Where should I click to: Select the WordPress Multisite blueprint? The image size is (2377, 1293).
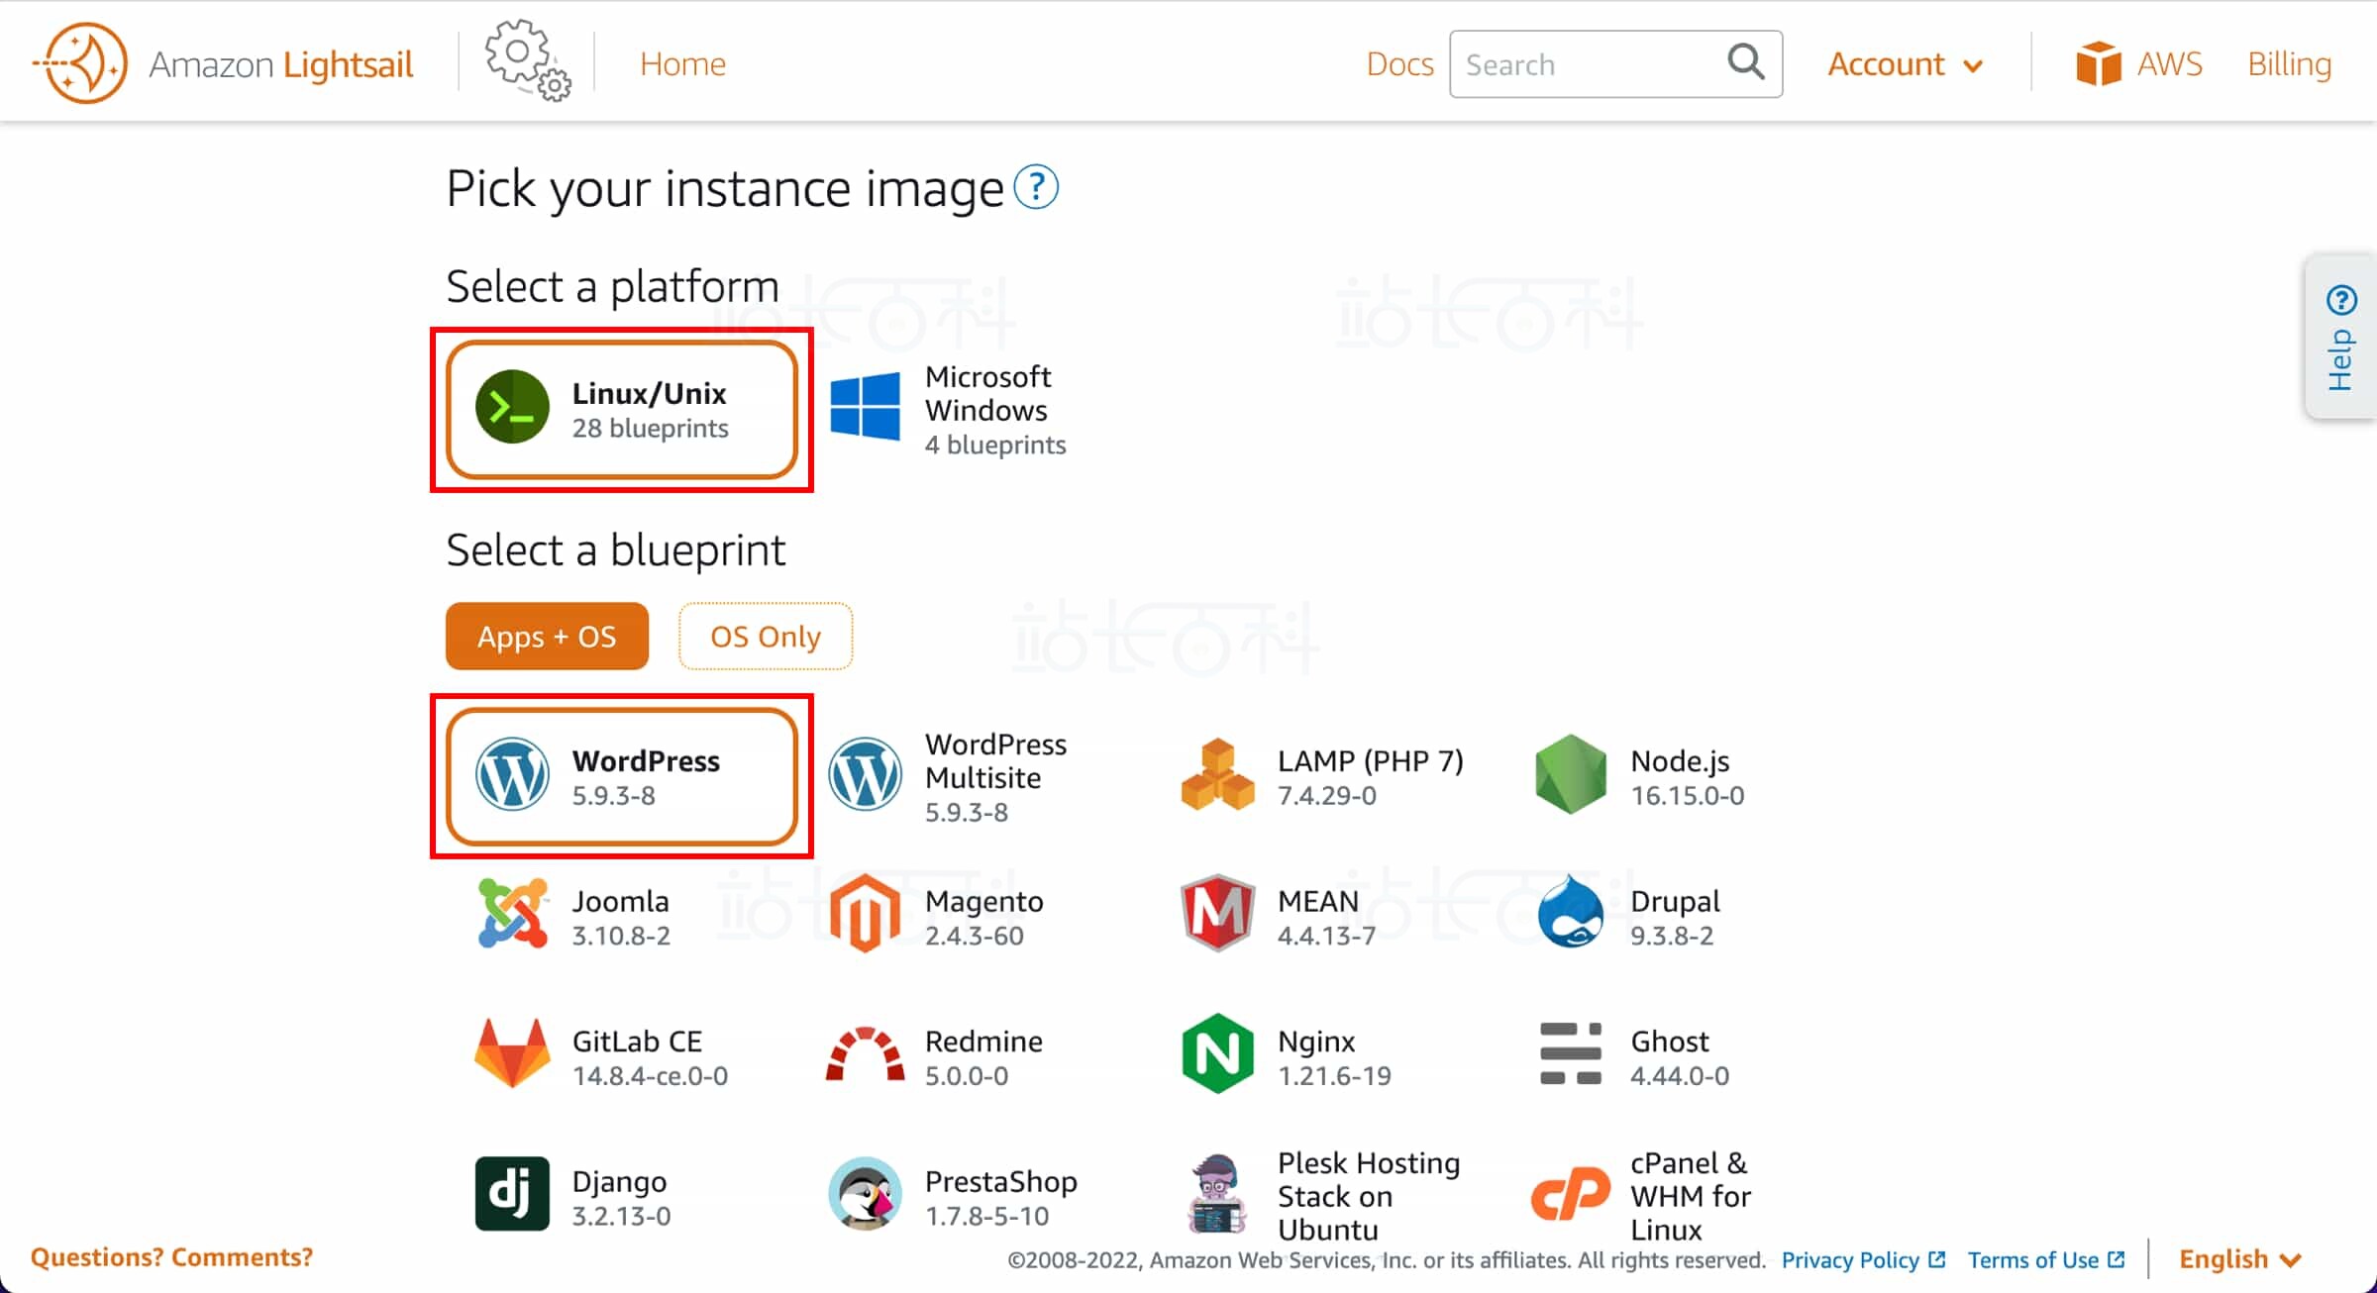tap(948, 777)
